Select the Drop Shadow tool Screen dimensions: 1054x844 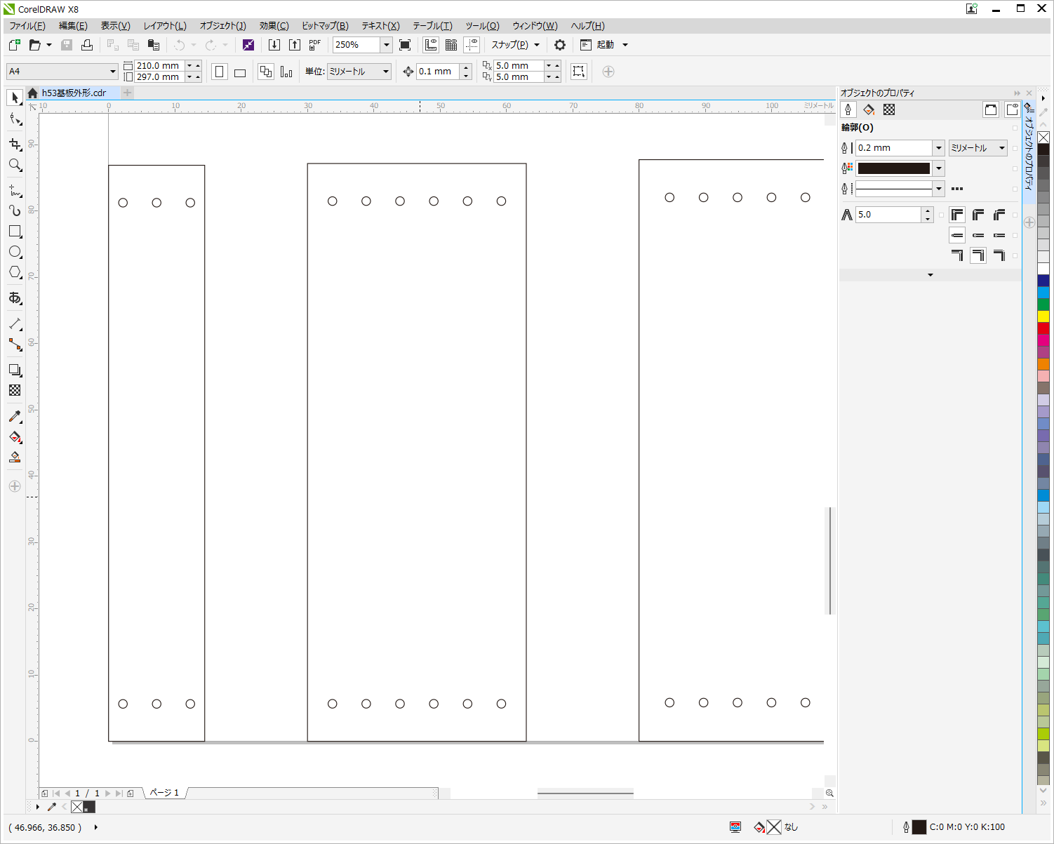[15, 370]
